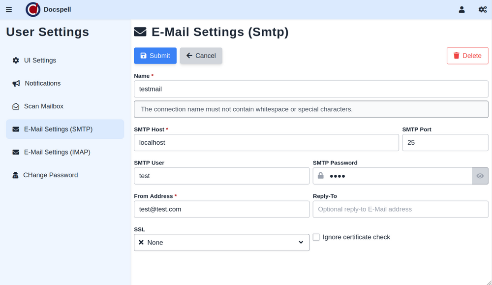Click the Reply-To address field
This screenshot has height=285, width=492.
tap(400, 209)
